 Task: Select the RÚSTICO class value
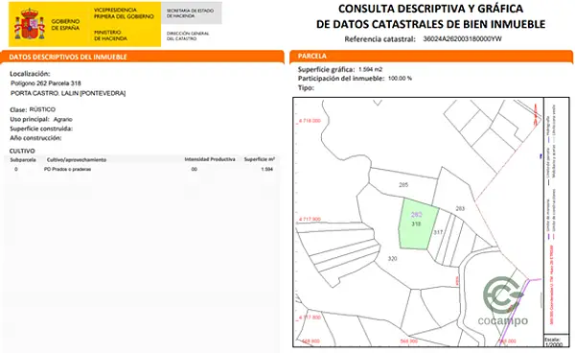click(42, 109)
